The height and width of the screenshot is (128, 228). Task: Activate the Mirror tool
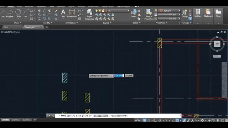point(44,15)
